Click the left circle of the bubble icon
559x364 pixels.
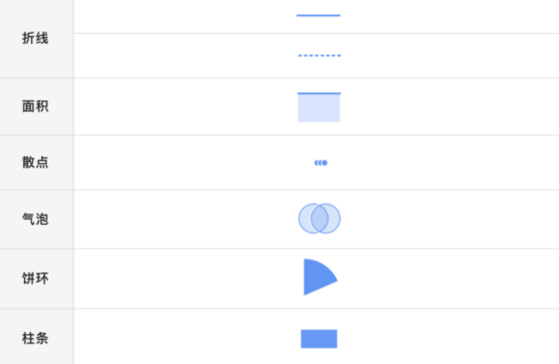pyautogui.click(x=305, y=218)
